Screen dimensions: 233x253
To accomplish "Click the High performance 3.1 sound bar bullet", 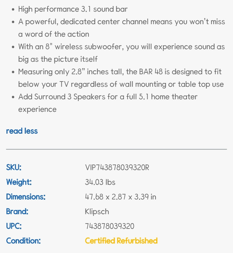I will 73,9.
